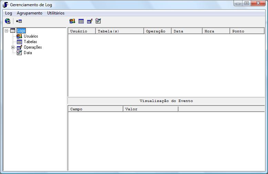Open the Log menu

[x=9, y=13]
